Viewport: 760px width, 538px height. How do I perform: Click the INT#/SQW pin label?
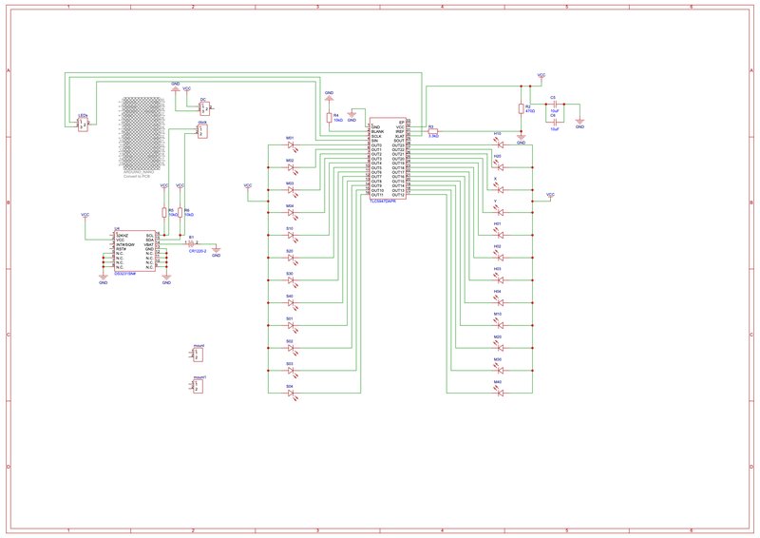[x=125, y=244]
